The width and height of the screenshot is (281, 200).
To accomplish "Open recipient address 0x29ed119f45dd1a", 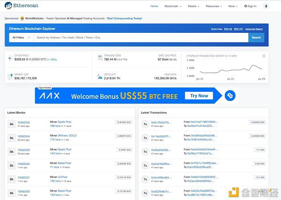I will [x=200, y=154].
